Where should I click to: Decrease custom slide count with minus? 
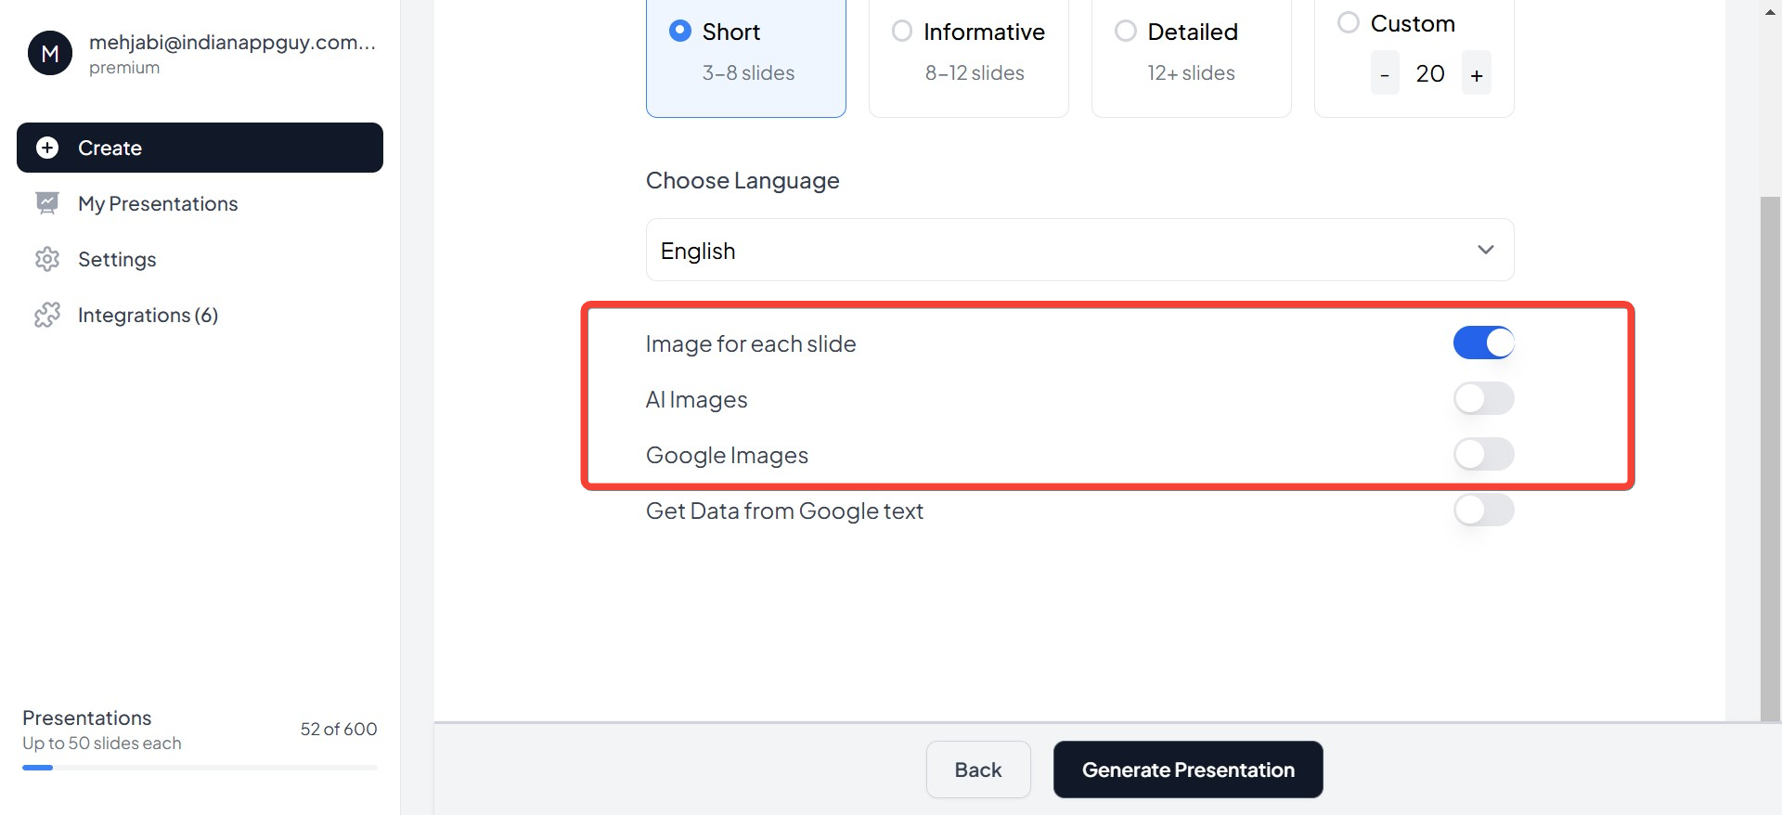1384,74
